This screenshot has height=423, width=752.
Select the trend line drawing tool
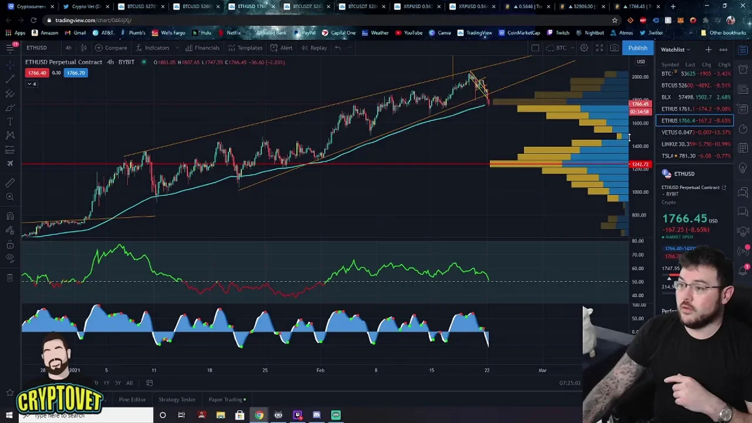(x=10, y=79)
